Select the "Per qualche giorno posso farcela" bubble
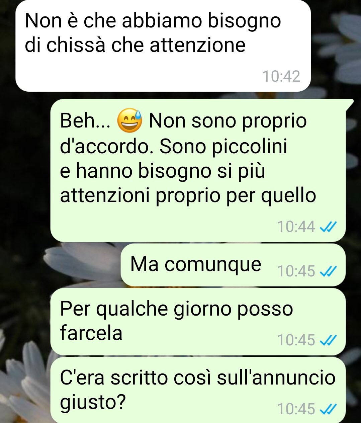The image size is (361, 423). tap(198, 322)
